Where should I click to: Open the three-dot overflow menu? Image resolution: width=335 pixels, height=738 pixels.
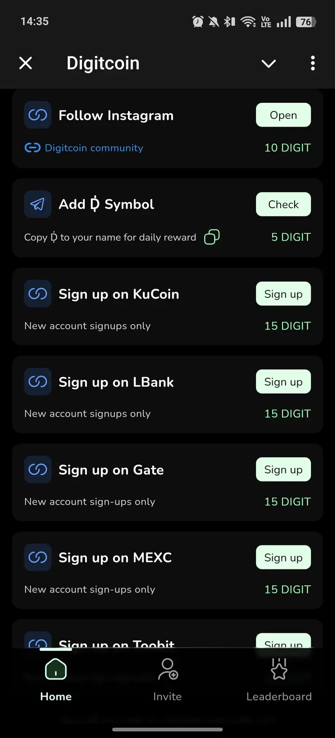coord(313,63)
